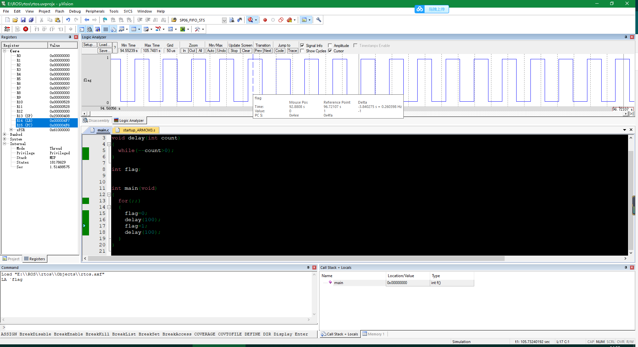Open Configuration with the wrench icon
The width and height of the screenshot is (638, 347).
[319, 20]
